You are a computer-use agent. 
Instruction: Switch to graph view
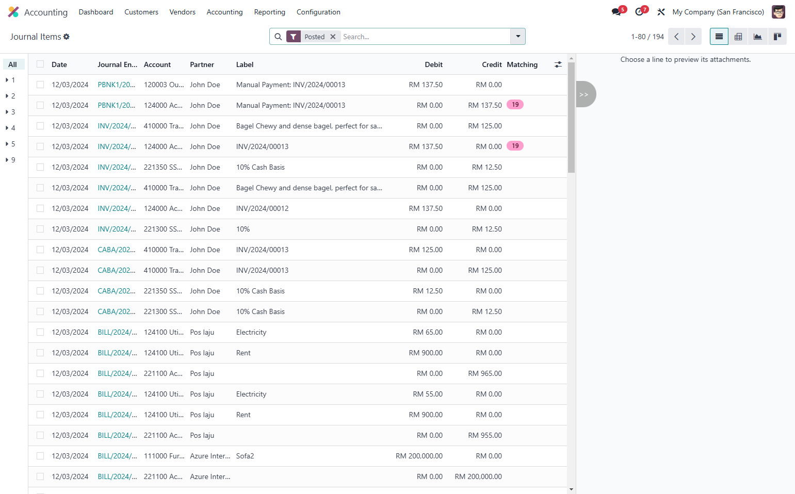pos(757,37)
